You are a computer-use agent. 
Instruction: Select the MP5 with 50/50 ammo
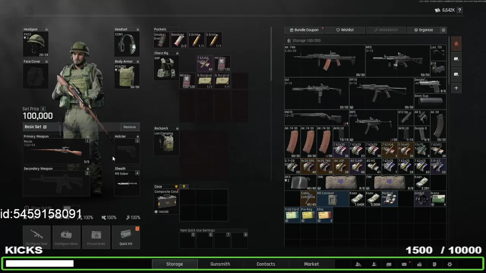tap(398, 61)
